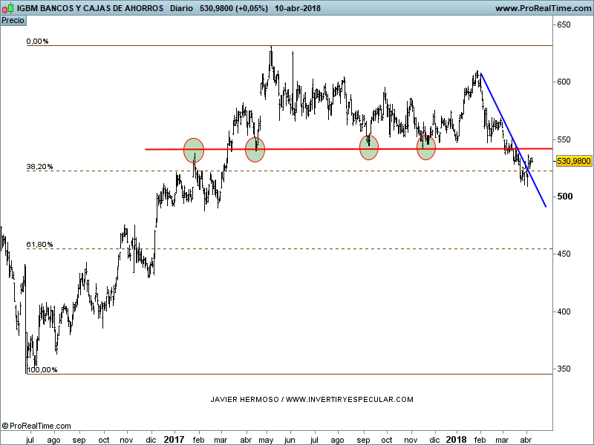Select the first green circle on the red line
The height and width of the screenshot is (445, 594).
pyautogui.click(x=193, y=151)
